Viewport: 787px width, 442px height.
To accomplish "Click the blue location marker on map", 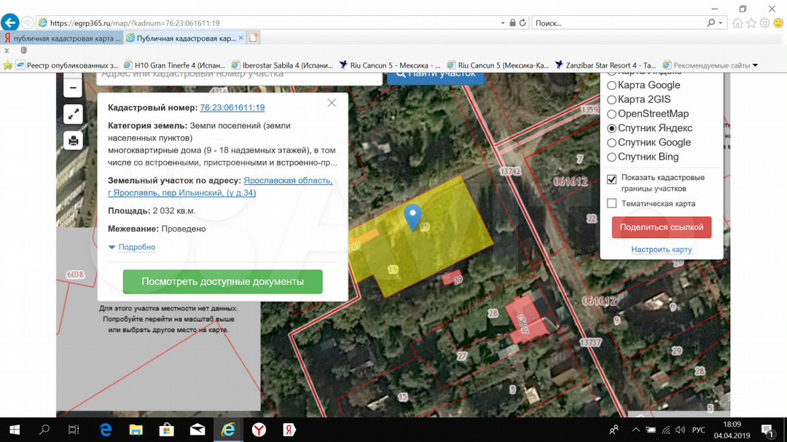I will pos(413,216).
